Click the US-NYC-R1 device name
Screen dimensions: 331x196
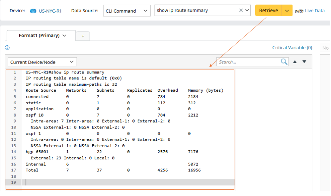(50, 11)
